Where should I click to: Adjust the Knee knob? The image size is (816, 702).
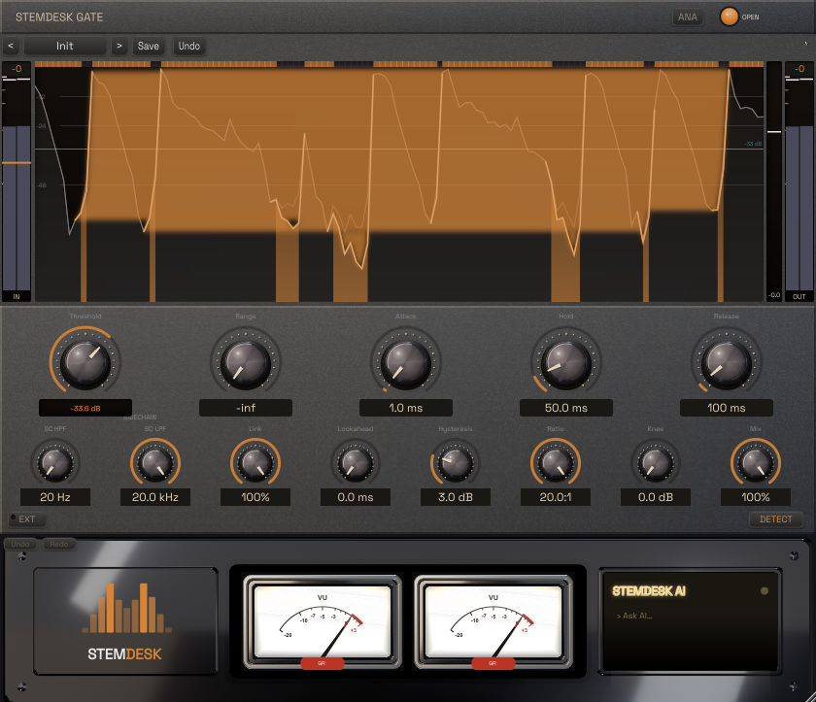(656, 463)
